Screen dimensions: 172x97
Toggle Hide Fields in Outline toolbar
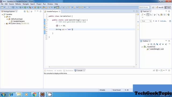click(x=157, y=44)
